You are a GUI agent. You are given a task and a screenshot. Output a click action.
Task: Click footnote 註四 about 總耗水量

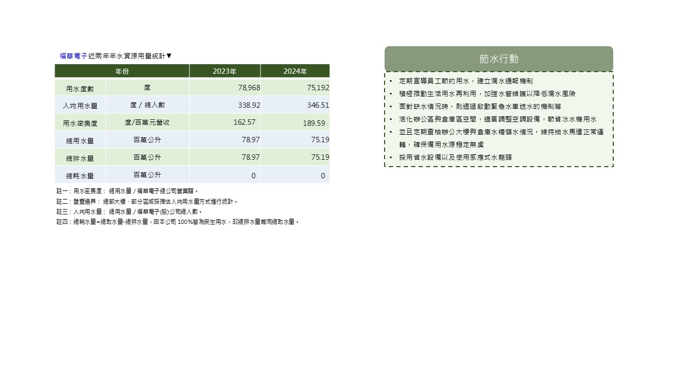click(x=178, y=222)
